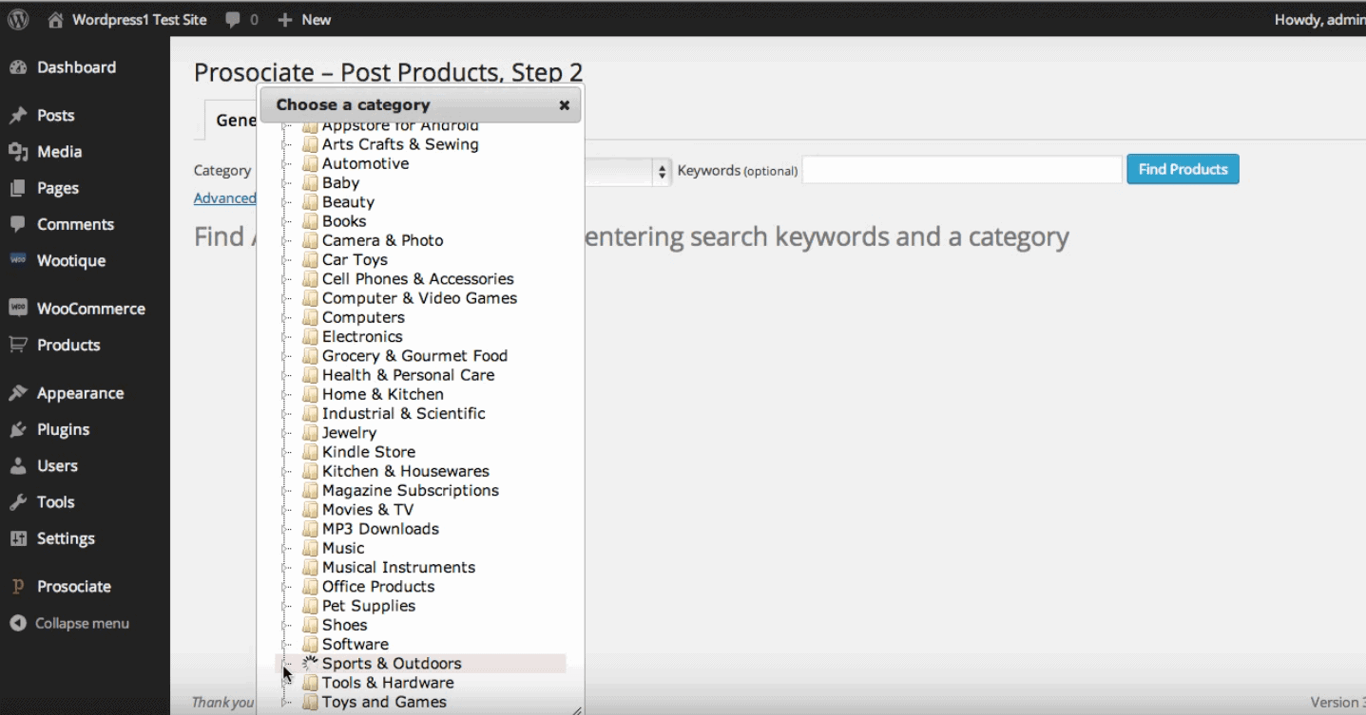Select Pet Supplies category
Viewport: 1366px width, 715px height.
368,606
